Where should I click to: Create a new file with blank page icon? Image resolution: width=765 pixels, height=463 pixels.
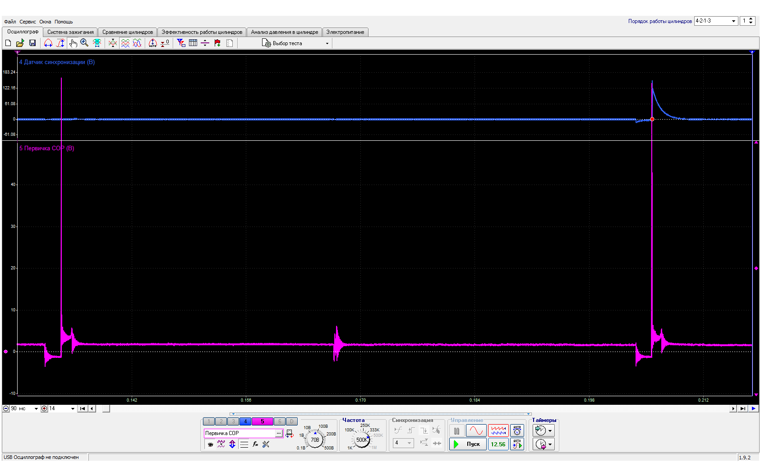(8, 43)
